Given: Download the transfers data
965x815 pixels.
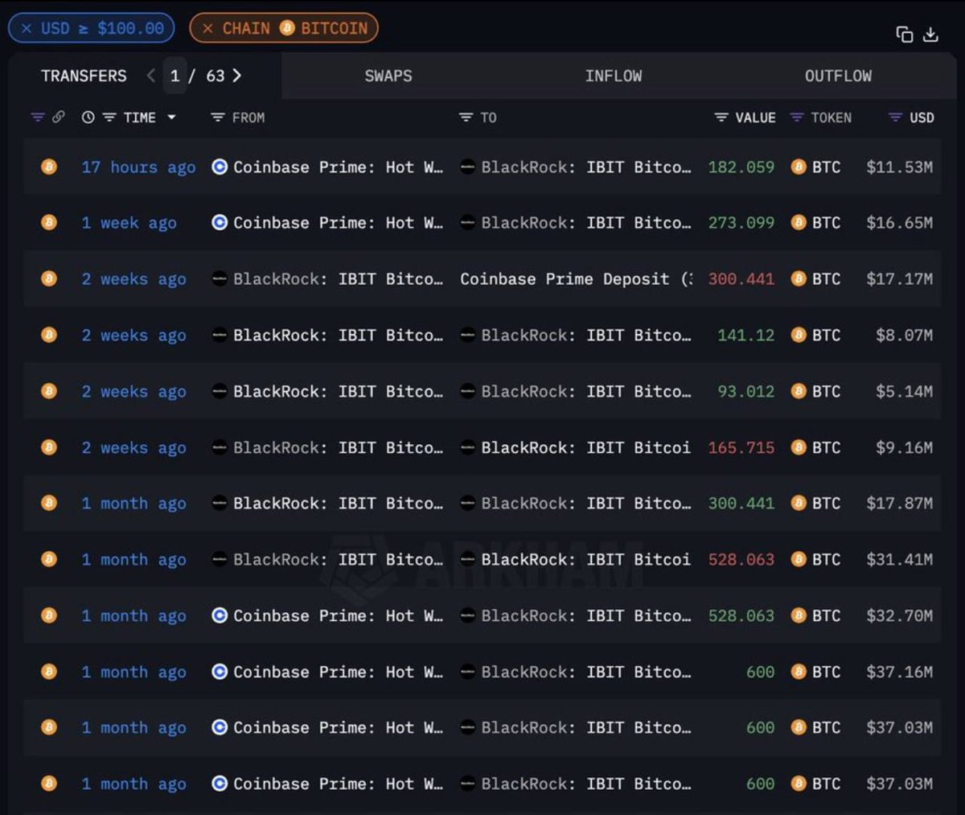Looking at the screenshot, I should click(930, 34).
